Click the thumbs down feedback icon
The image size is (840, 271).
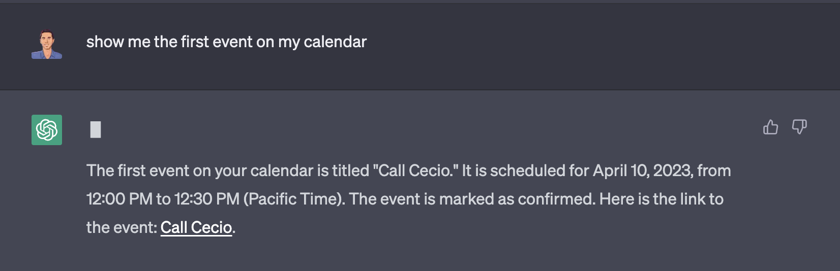pyautogui.click(x=799, y=127)
